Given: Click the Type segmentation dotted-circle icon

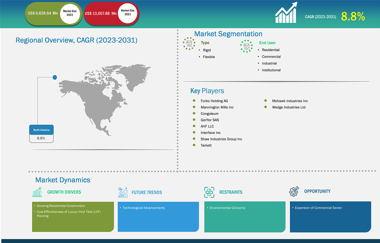Looking at the screenshot, I should point(189,43).
